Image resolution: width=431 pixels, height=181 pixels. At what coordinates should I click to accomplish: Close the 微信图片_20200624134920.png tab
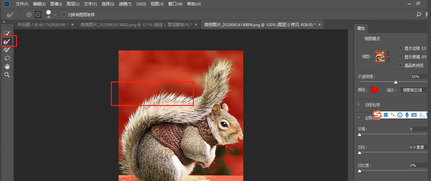pyautogui.click(x=195, y=24)
